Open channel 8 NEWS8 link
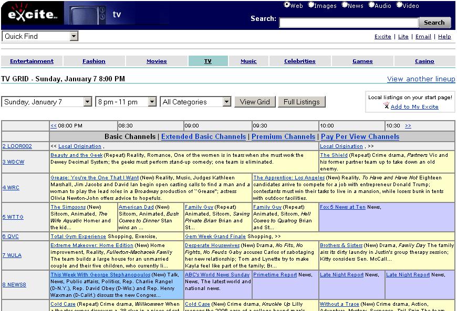The image size is (457, 311). pyautogui.click(x=14, y=285)
